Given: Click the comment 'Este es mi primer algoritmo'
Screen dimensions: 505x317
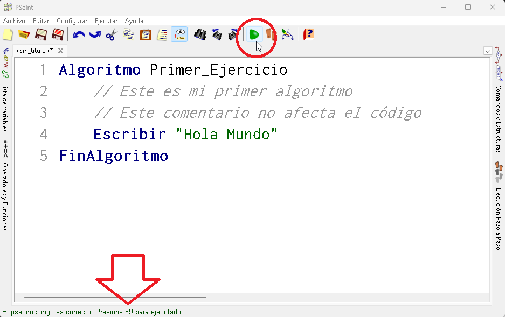Looking at the screenshot, I should (x=223, y=91).
